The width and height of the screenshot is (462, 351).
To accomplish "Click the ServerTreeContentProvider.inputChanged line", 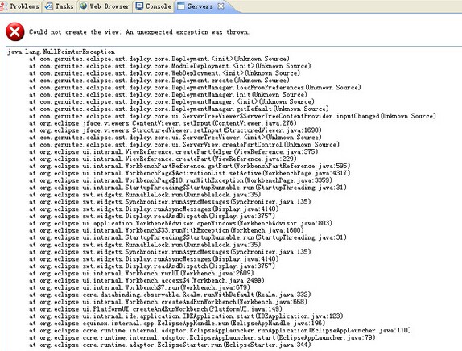I will coord(233,116).
